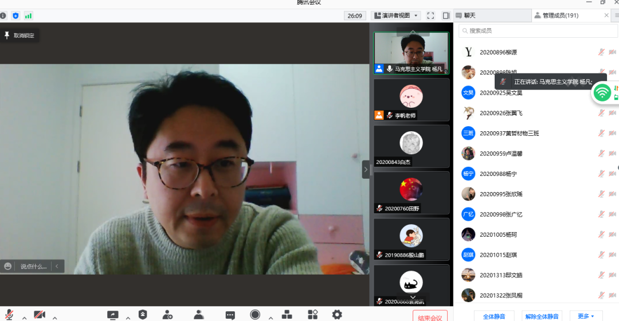Unmute microphone in bottom toolbar

[x=10, y=315]
